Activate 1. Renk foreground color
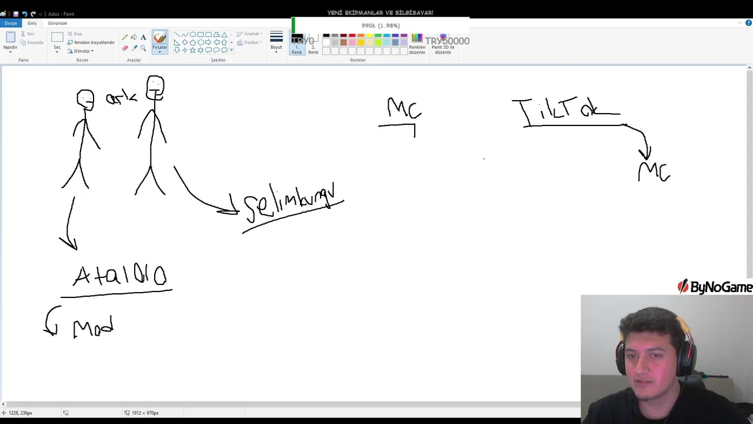 (296, 44)
